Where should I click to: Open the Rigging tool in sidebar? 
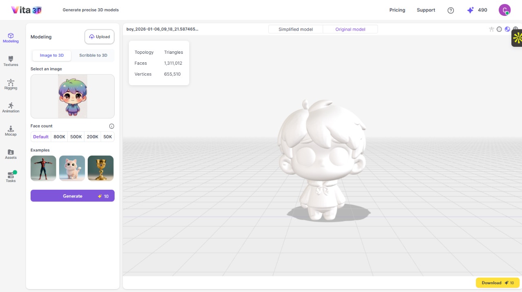click(x=11, y=84)
